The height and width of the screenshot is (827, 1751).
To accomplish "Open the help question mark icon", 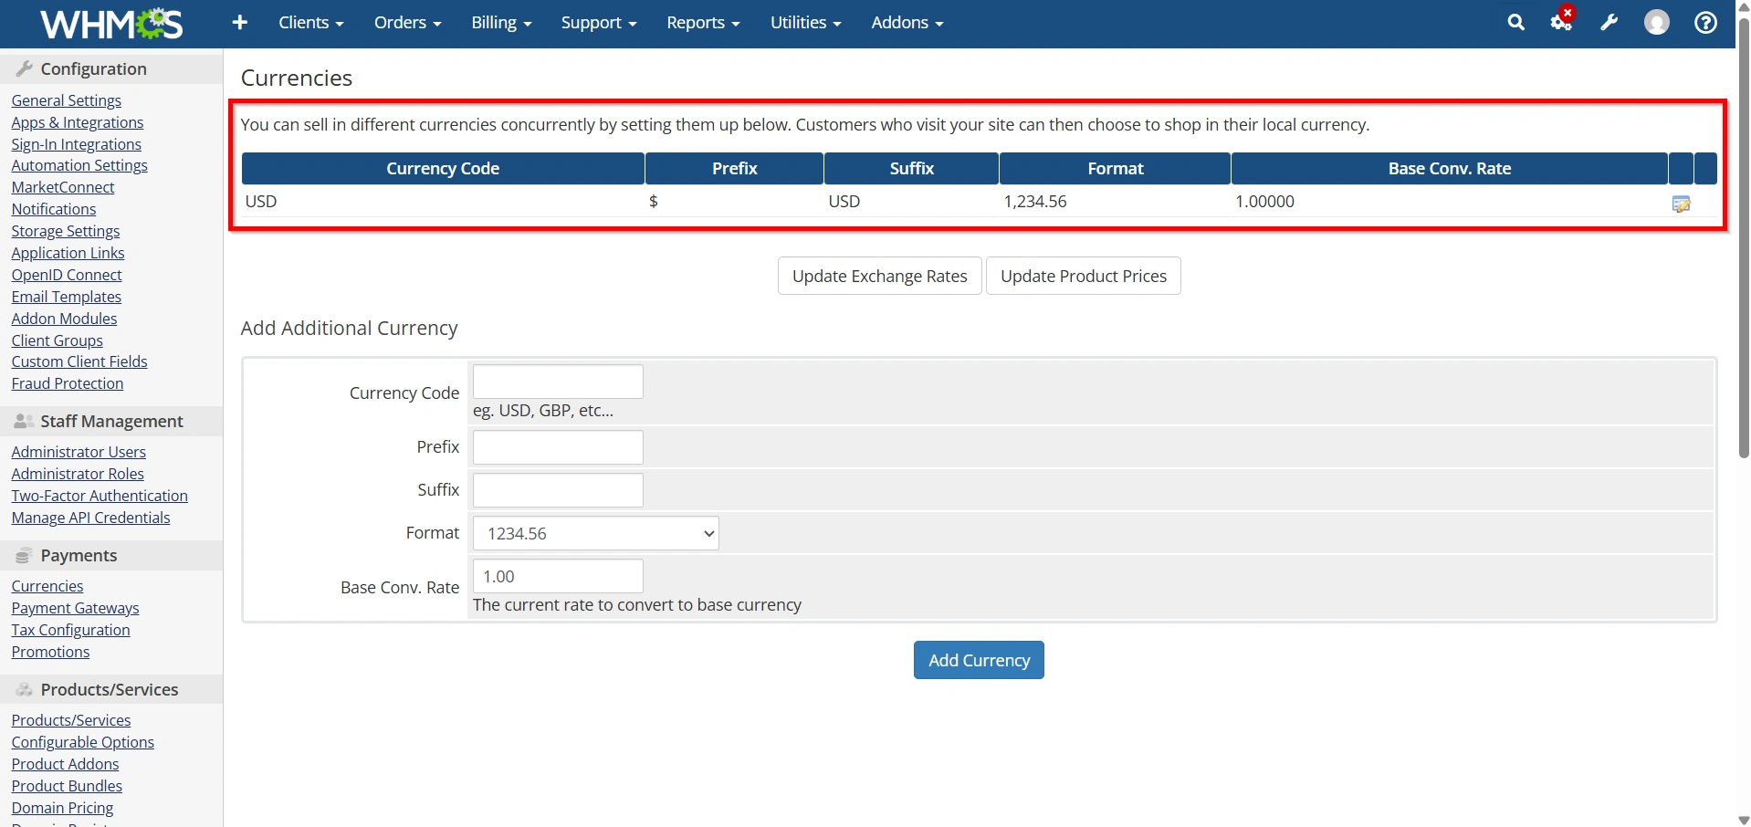I will 1705,22.
